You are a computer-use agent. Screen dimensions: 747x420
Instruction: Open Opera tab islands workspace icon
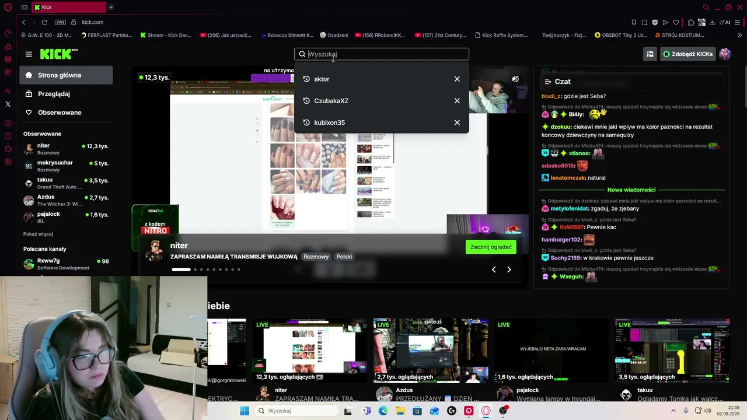point(24,8)
